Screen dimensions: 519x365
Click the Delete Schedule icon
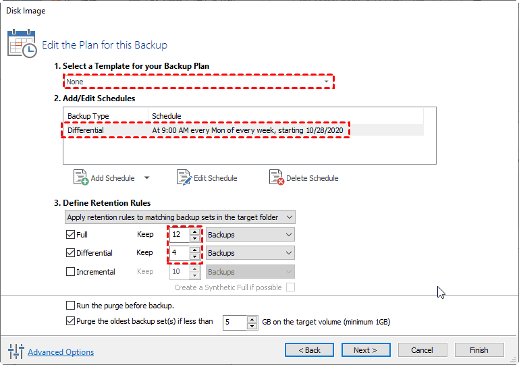coord(277,177)
